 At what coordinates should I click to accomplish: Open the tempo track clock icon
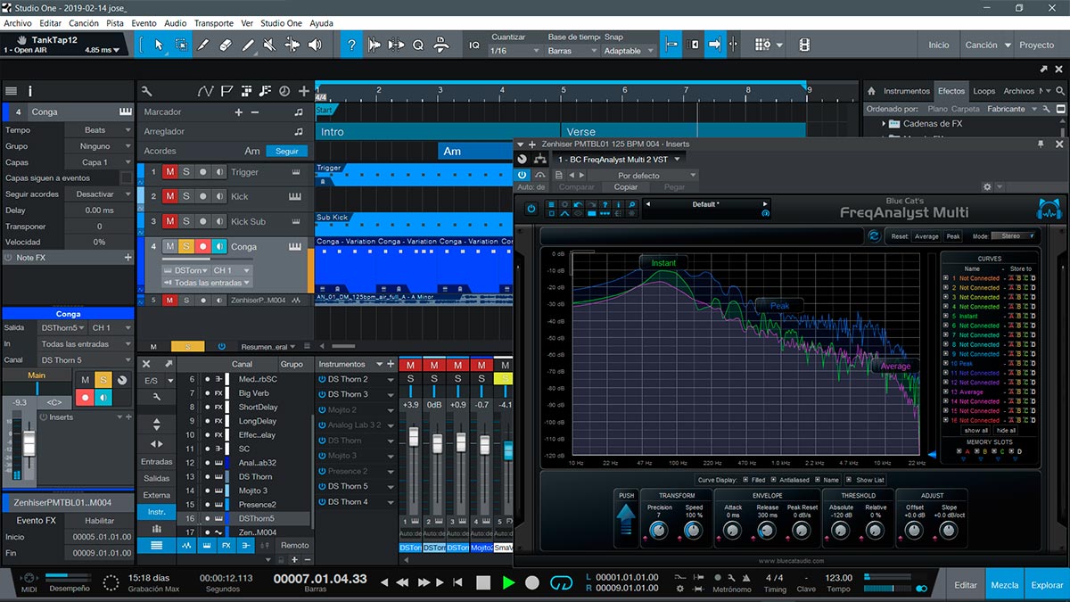(x=284, y=91)
